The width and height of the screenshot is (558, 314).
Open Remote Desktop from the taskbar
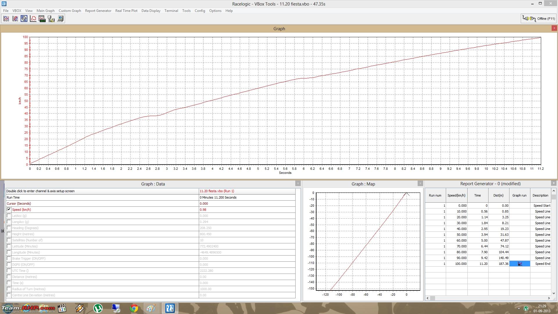[x=116, y=308]
